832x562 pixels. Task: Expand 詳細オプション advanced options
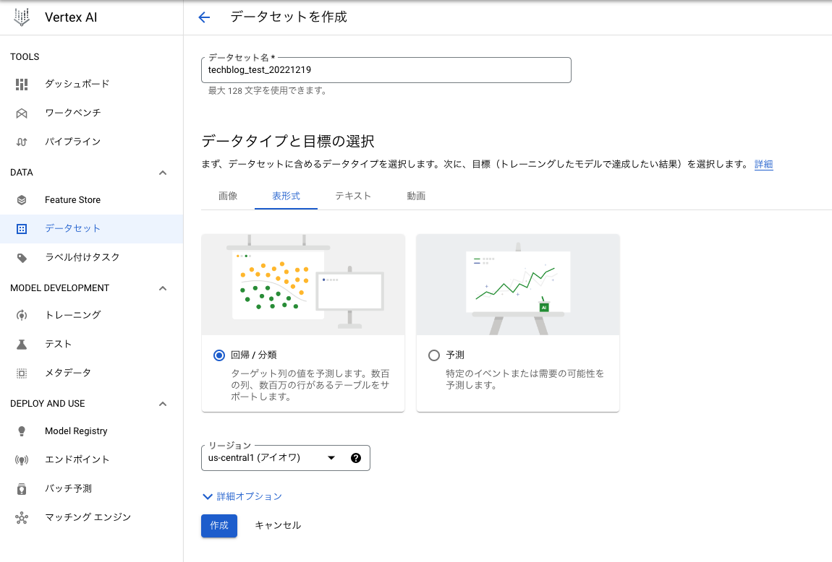coord(242,496)
